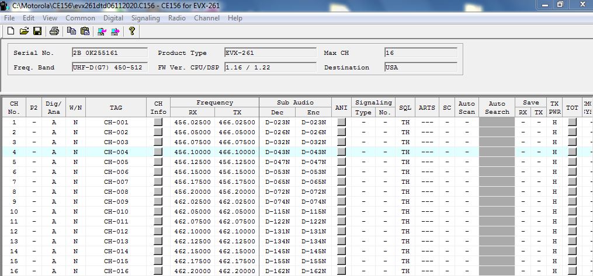Screen dimensions: 593x276
Task: Open the File menu
Action: coord(9,18)
